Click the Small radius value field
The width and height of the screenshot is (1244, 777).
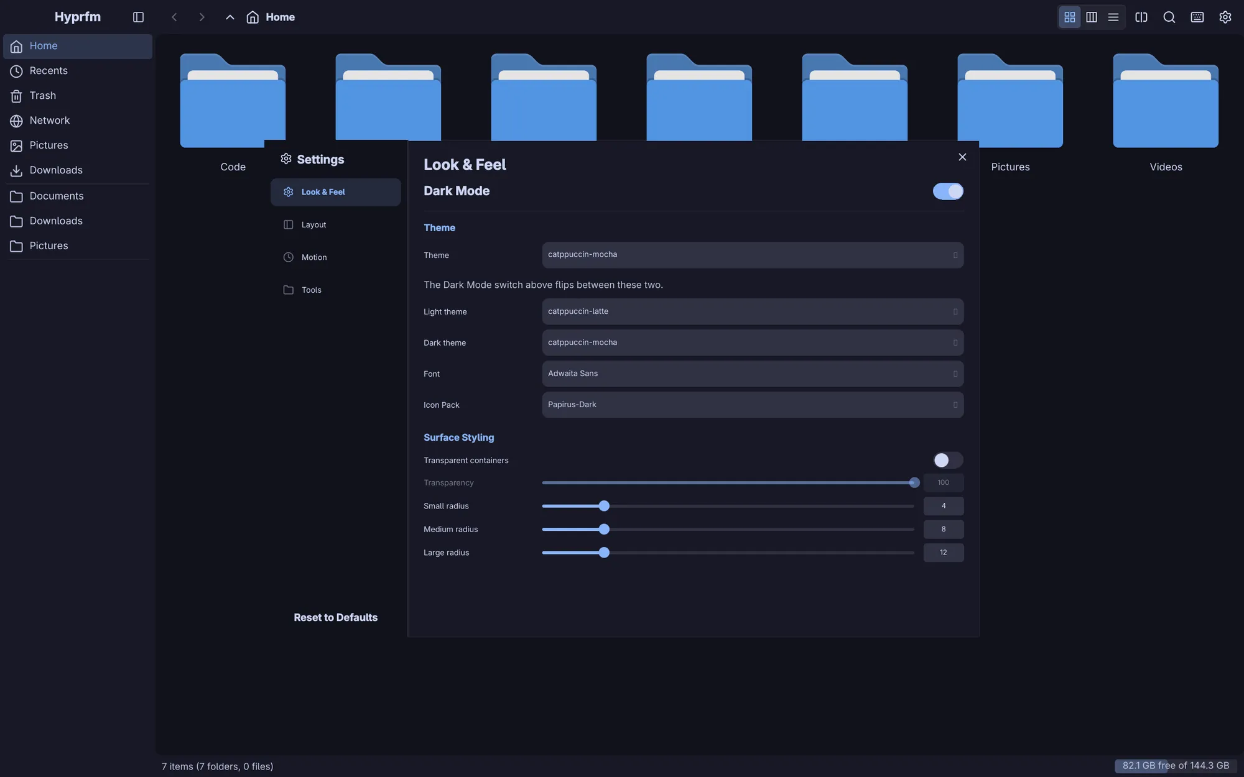point(944,507)
